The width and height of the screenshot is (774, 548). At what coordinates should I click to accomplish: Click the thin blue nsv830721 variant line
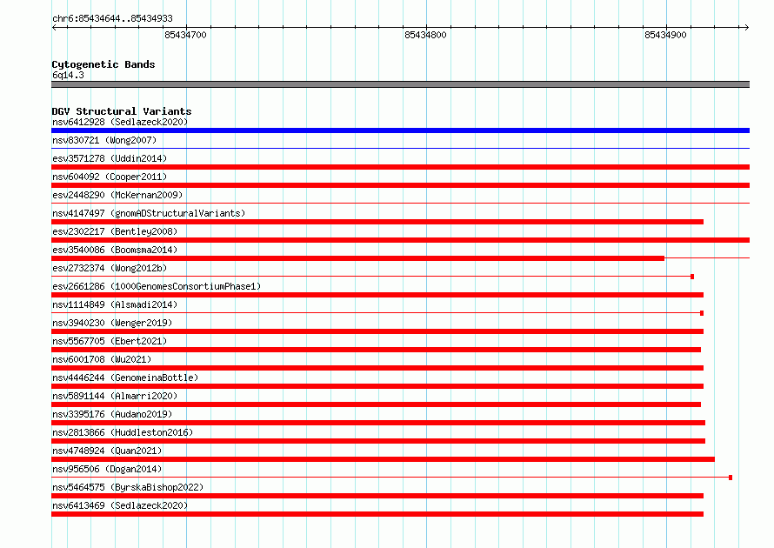400,148
